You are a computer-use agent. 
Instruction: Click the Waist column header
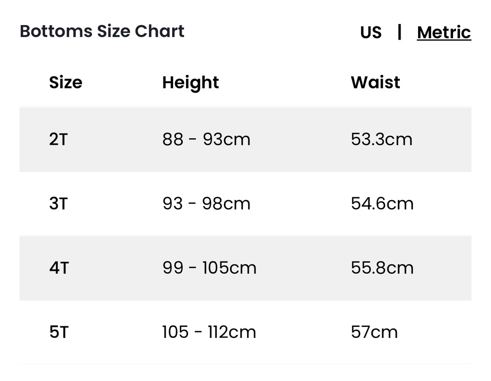pos(375,82)
